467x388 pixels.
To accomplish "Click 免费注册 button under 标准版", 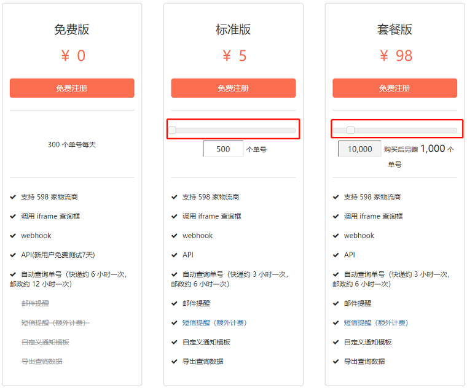I will click(x=233, y=88).
